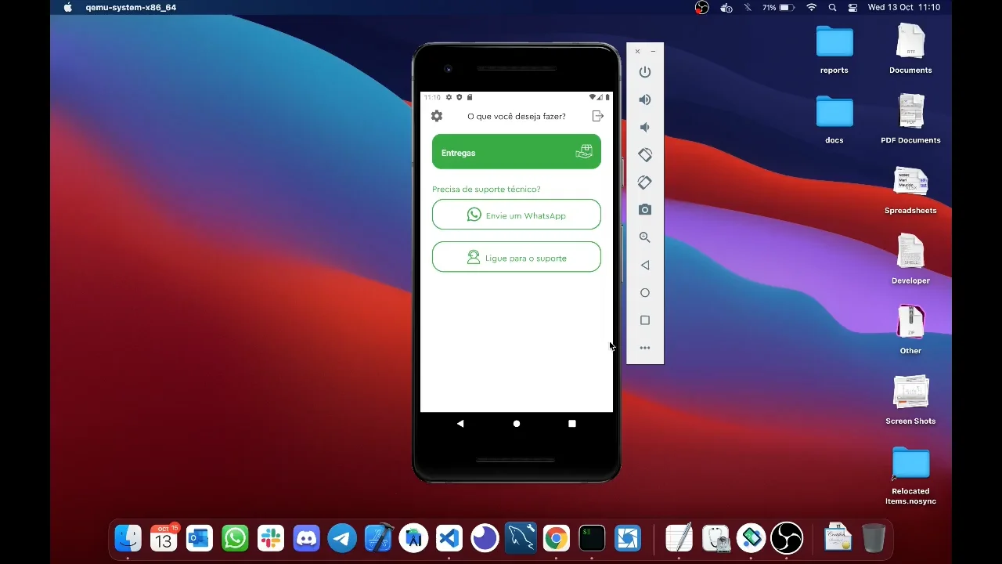Open Visual Studio Code from the Dock

(449, 538)
